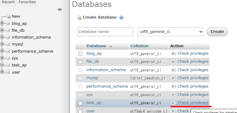The height and width of the screenshot is (113, 237).
Task: Click the privileges icon in the file_db row
Action: coord(174,62)
